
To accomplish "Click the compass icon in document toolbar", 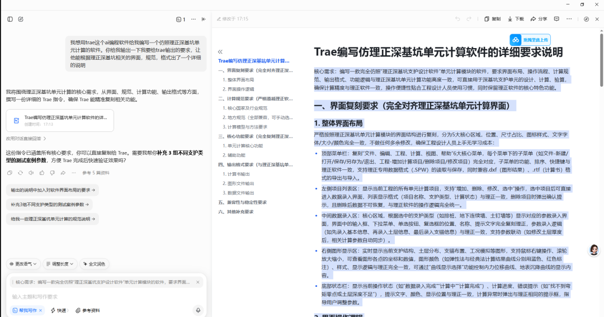I will coord(586,19).
